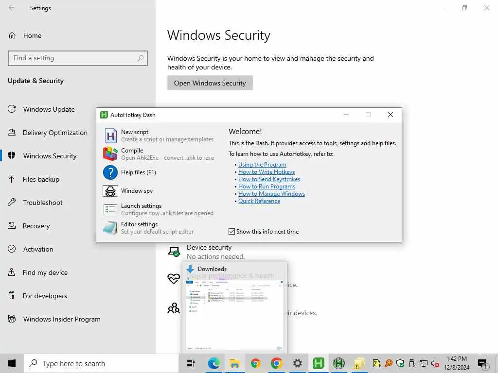
Task: Uncheck Show this info next time
Action: (231, 232)
